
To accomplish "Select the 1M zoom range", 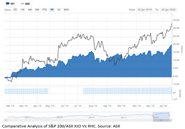I will [x=22, y=10].
